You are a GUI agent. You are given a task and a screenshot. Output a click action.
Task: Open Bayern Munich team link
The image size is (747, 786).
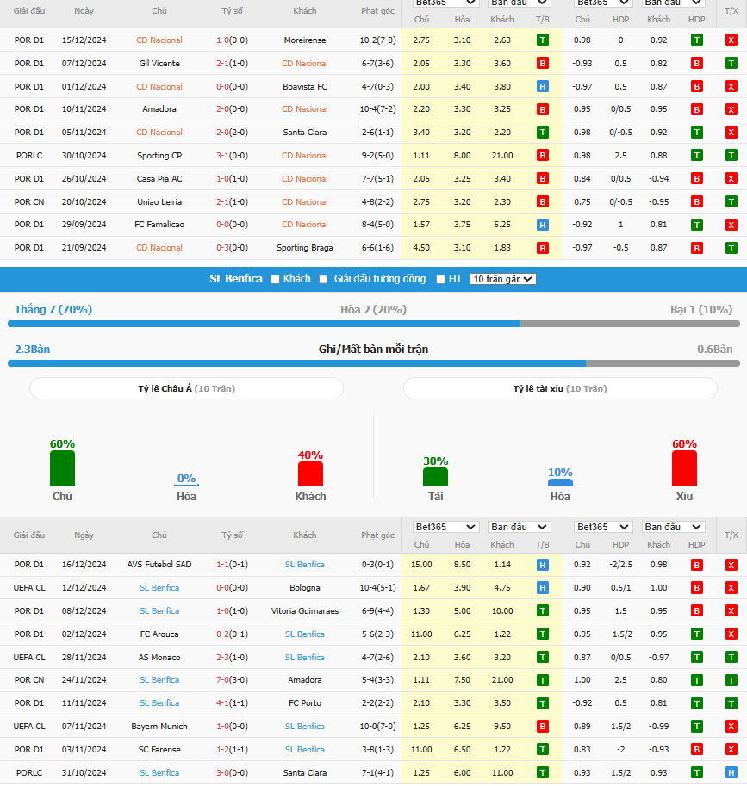(x=159, y=727)
